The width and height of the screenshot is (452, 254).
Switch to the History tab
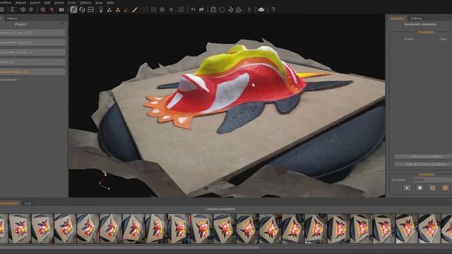pyautogui.click(x=13, y=18)
